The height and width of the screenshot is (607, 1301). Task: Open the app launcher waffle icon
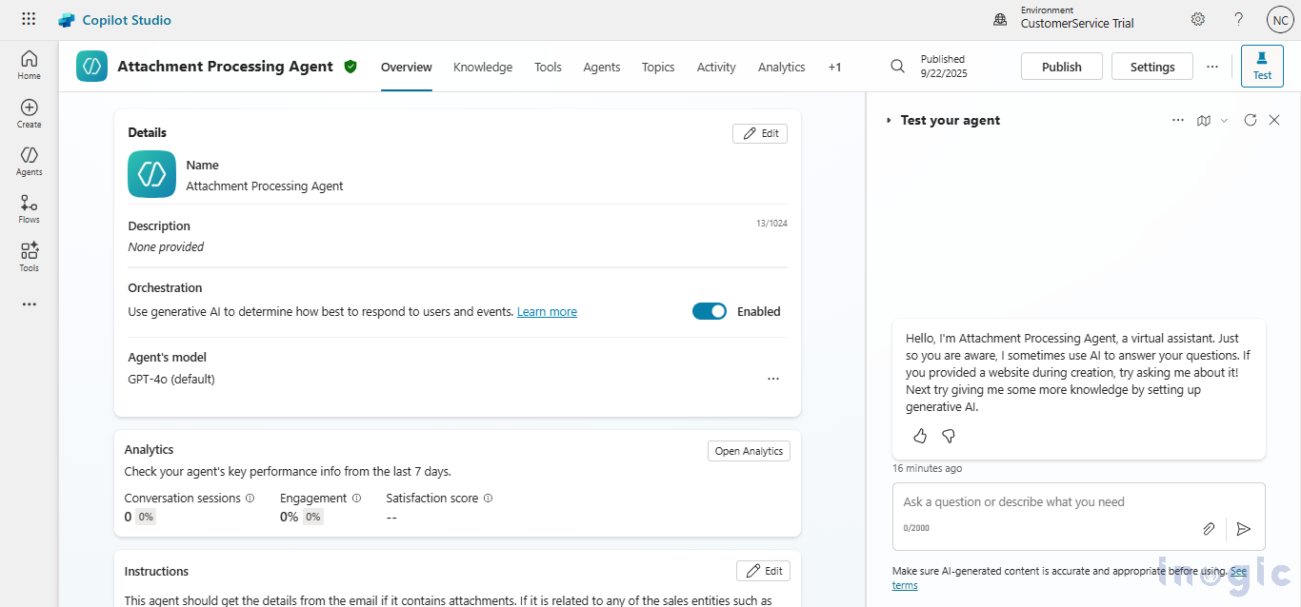click(x=29, y=19)
